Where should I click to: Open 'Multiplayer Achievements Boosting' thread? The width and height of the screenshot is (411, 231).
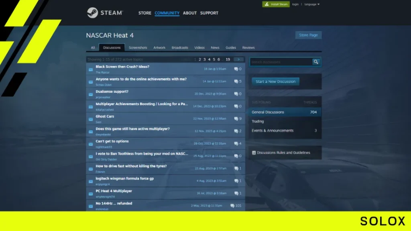coord(142,104)
